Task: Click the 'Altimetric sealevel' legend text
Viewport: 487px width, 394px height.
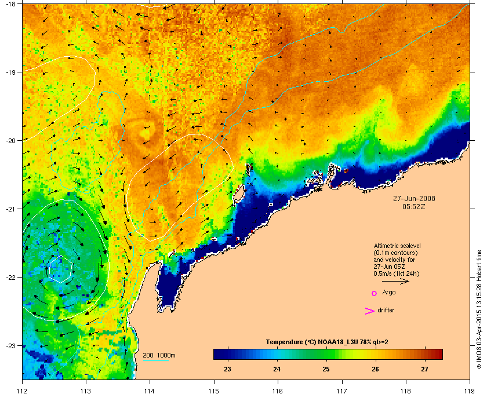Action: coord(397,246)
